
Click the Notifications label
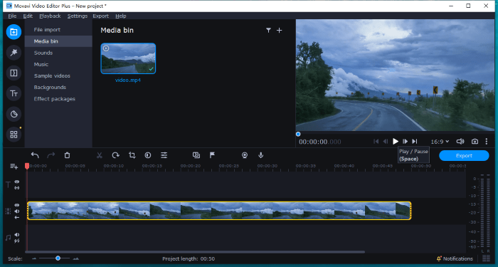(x=457, y=258)
